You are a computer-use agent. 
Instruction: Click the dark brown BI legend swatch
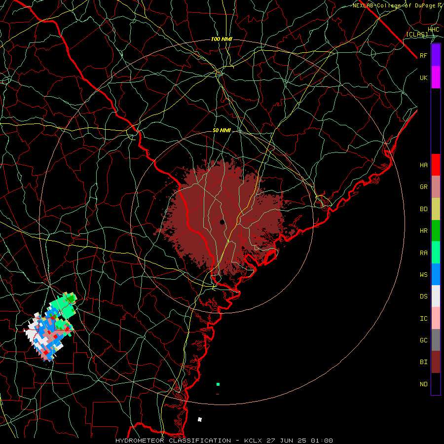point(436,362)
